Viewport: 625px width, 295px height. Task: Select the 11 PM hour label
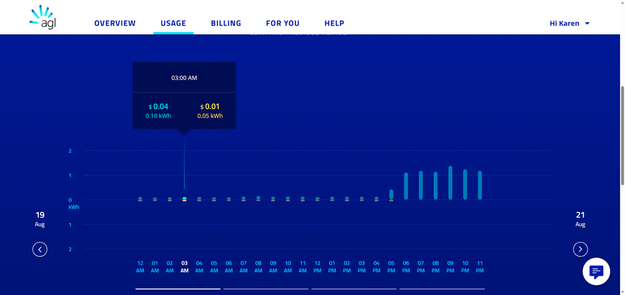(x=479, y=267)
